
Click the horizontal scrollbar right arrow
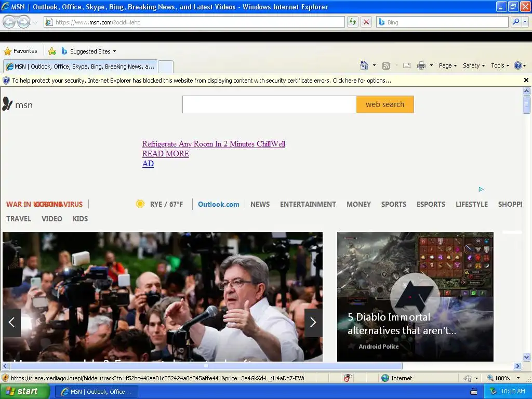click(517, 366)
